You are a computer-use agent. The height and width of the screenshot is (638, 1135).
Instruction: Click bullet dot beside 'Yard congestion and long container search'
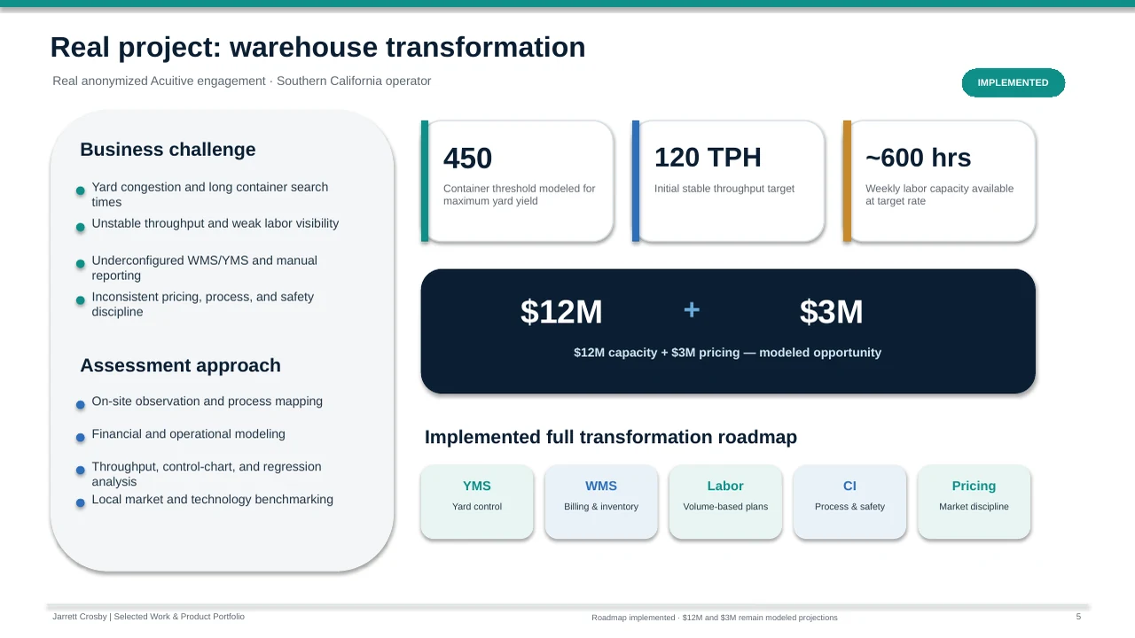tap(81, 191)
